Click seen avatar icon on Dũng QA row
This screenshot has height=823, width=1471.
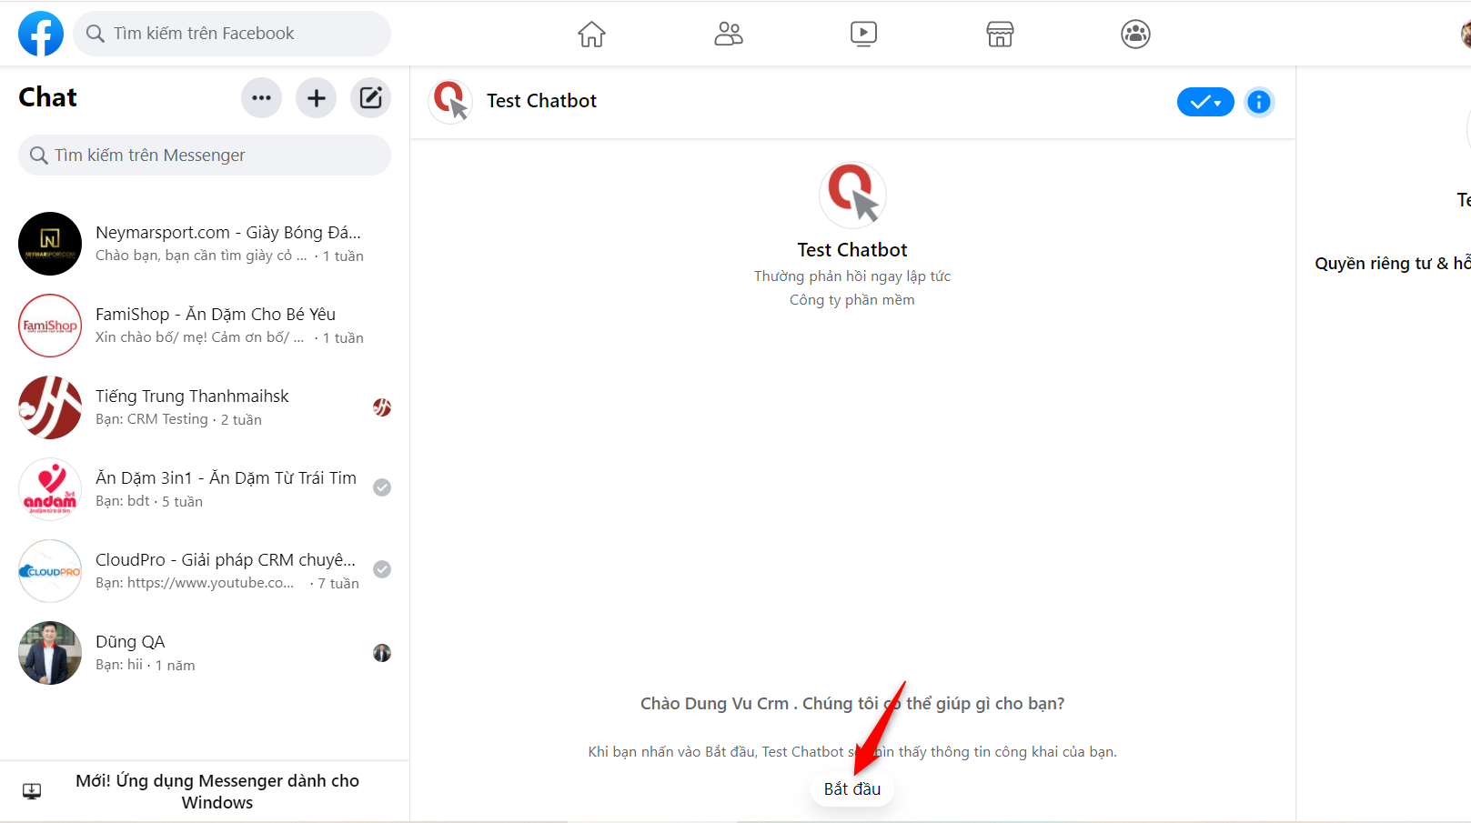tap(382, 653)
